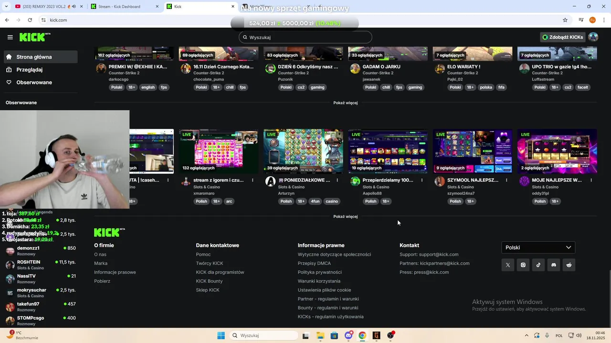Go to Strona główna in sidebar
This screenshot has width=611, height=343.
point(41,57)
